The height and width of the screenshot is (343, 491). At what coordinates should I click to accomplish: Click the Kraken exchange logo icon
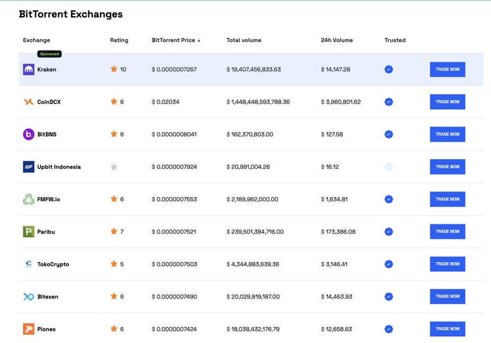point(28,69)
